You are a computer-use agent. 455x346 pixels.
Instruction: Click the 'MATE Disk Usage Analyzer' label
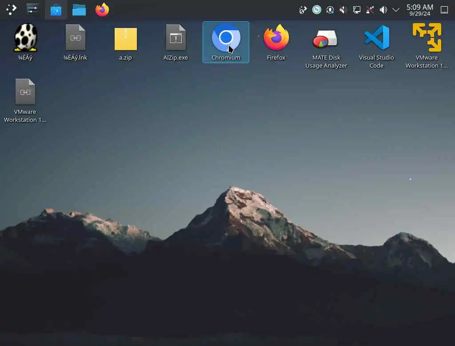pyautogui.click(x=326, y=61)
